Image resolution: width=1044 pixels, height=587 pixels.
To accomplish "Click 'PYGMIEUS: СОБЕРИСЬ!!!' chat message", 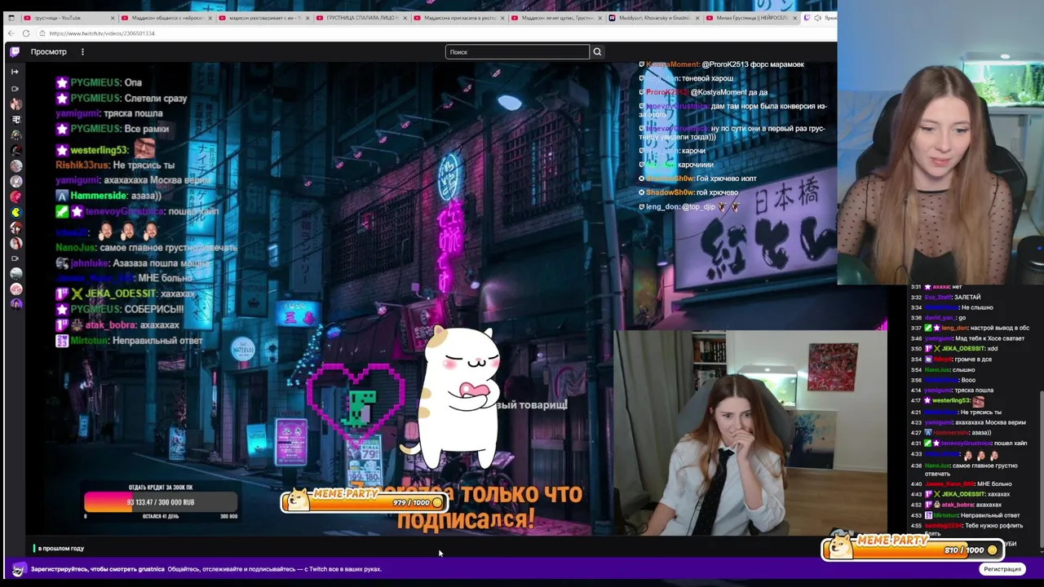I will [x=119, y=309].
